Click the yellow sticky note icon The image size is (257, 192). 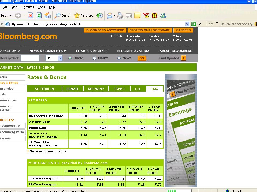pyautogui.click(x=137, y=15)
